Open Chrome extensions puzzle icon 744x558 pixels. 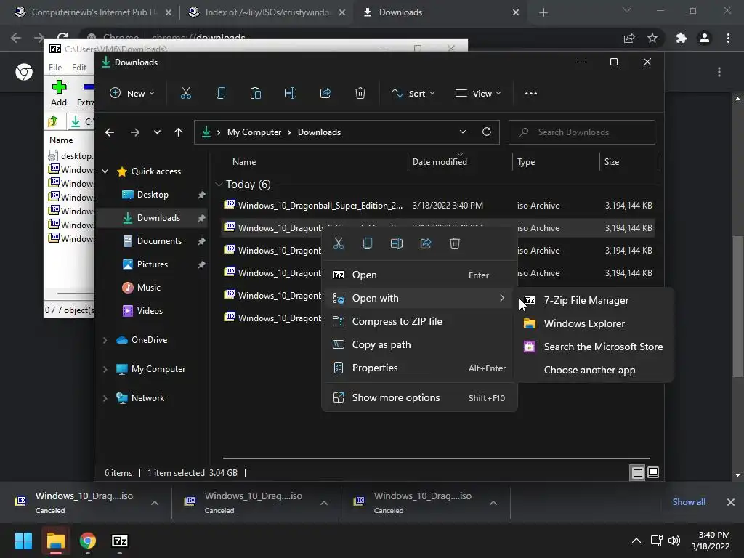(x=682, y=38)
